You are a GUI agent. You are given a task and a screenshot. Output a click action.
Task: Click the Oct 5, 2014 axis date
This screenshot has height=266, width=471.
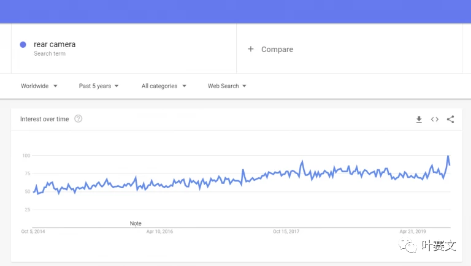(x=33, y=232)
